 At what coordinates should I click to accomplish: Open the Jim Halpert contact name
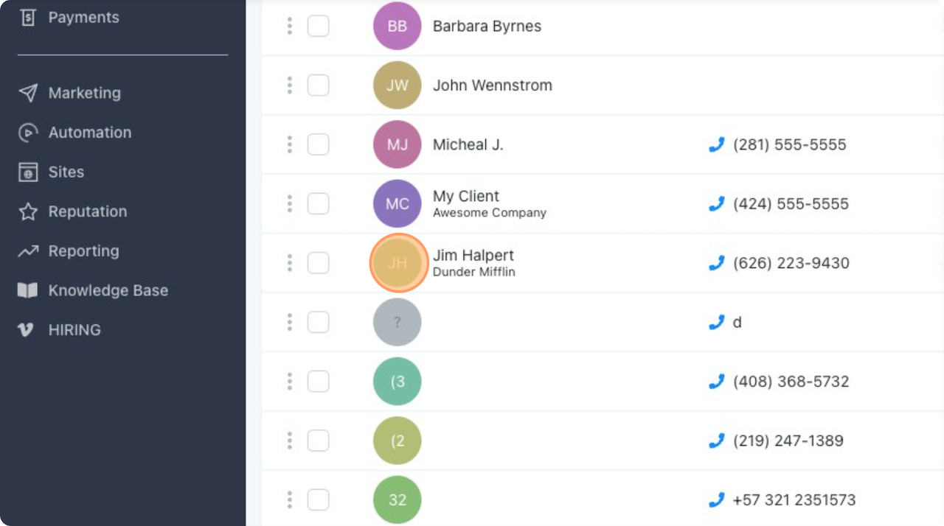pos(473,256)
